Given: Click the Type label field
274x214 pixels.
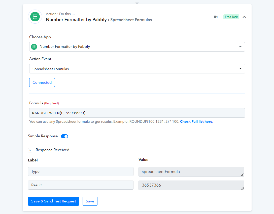Looking at the screenshot, I should coord(81,172).
